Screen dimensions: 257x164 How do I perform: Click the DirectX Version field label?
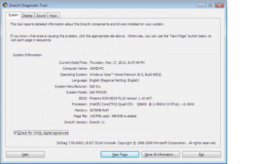pos(76,122)
